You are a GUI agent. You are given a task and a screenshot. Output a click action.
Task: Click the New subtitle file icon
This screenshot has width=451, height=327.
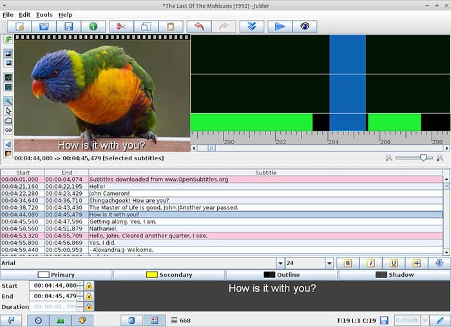pyautogui.click(x=19, y=26)
